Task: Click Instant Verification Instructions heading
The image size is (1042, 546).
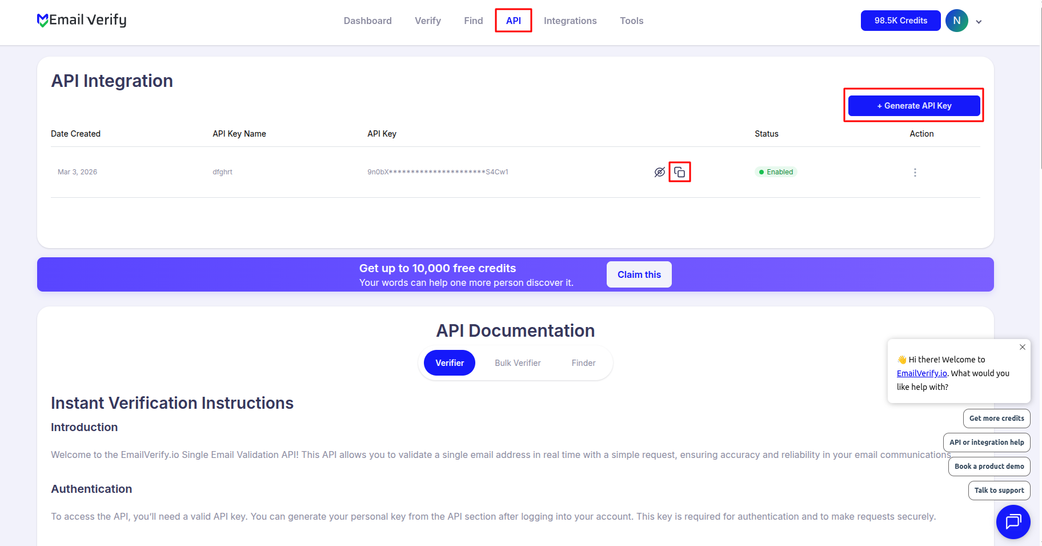Action: (x=172, y=403)
